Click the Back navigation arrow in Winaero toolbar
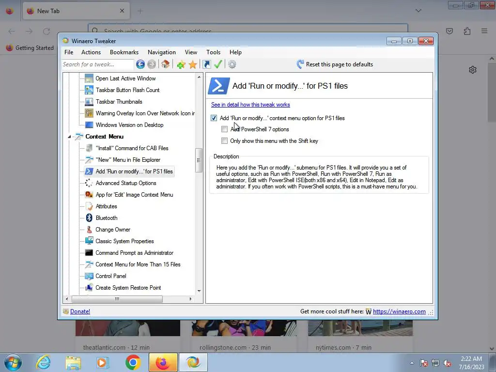Viewport: 496px width, 372px height. (x=140, y=64)
